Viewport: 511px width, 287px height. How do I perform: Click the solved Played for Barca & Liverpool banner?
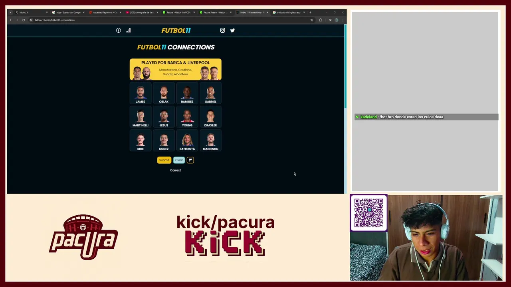[175, 69]
